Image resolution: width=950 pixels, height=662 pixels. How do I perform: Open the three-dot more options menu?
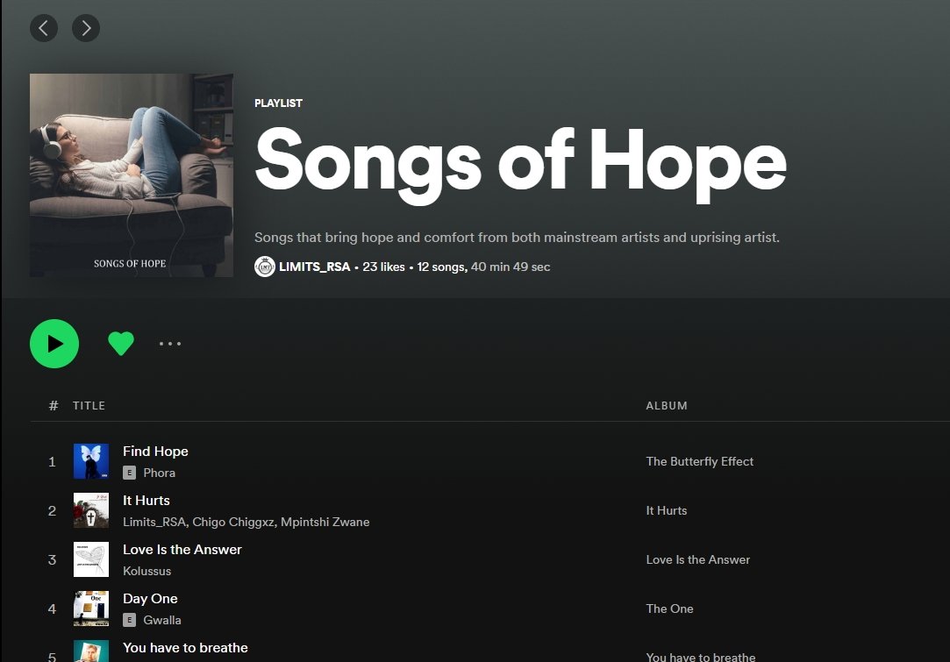pos(170,344)
